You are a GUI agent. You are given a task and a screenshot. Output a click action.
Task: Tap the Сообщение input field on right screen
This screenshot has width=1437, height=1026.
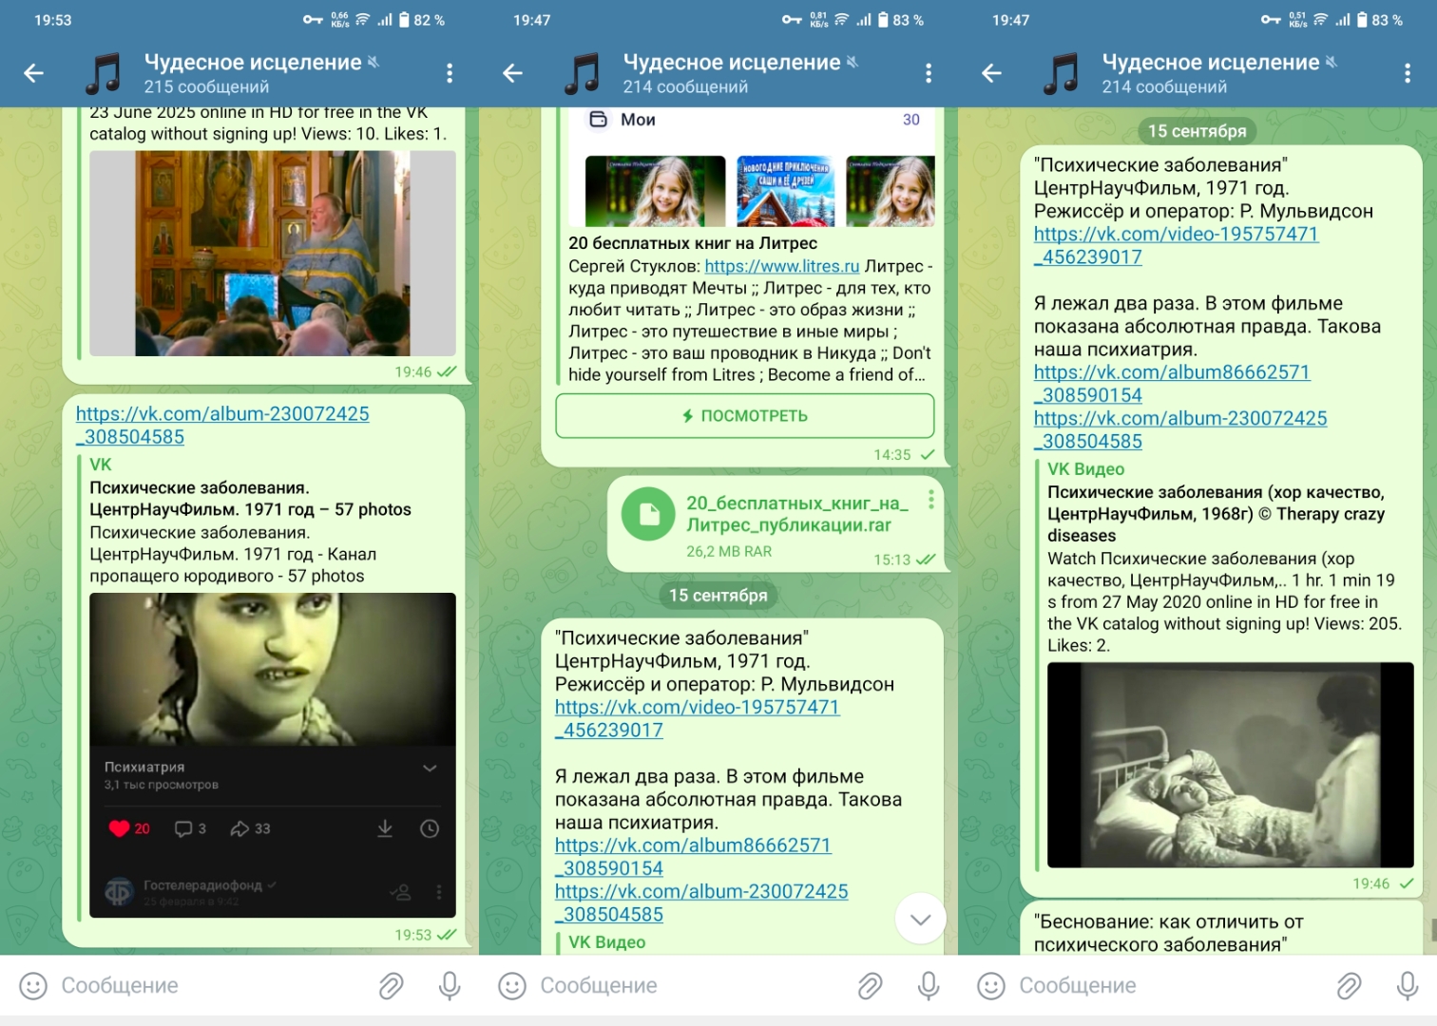[x=1159, y=986]
